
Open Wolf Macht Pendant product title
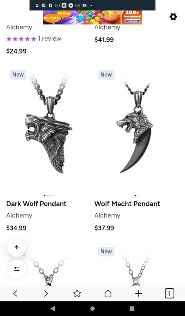127,204
